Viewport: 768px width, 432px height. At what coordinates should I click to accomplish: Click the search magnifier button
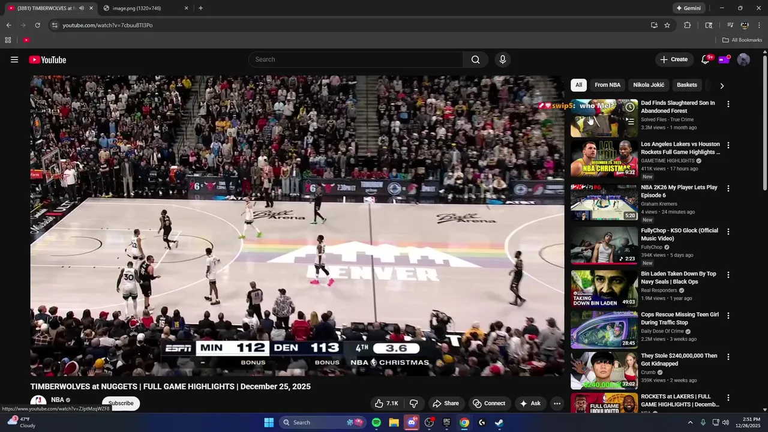click(x=475, y=59)
